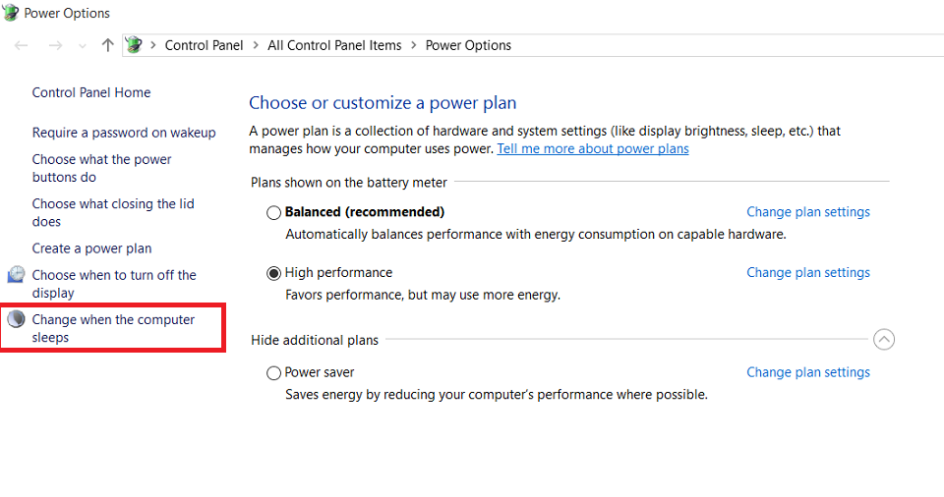Image resolution: width=944 pixels, height=497 pixels.
Task: Go up one level with up arrow
Action: click(108, 45)
